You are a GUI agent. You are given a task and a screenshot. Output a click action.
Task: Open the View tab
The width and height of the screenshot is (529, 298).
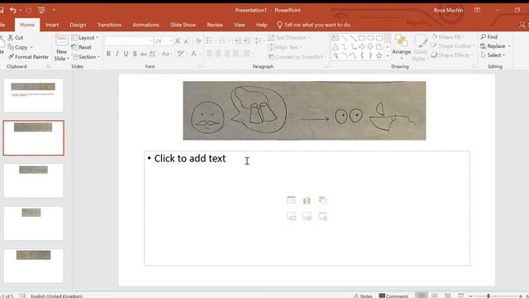tap(240, 25)
